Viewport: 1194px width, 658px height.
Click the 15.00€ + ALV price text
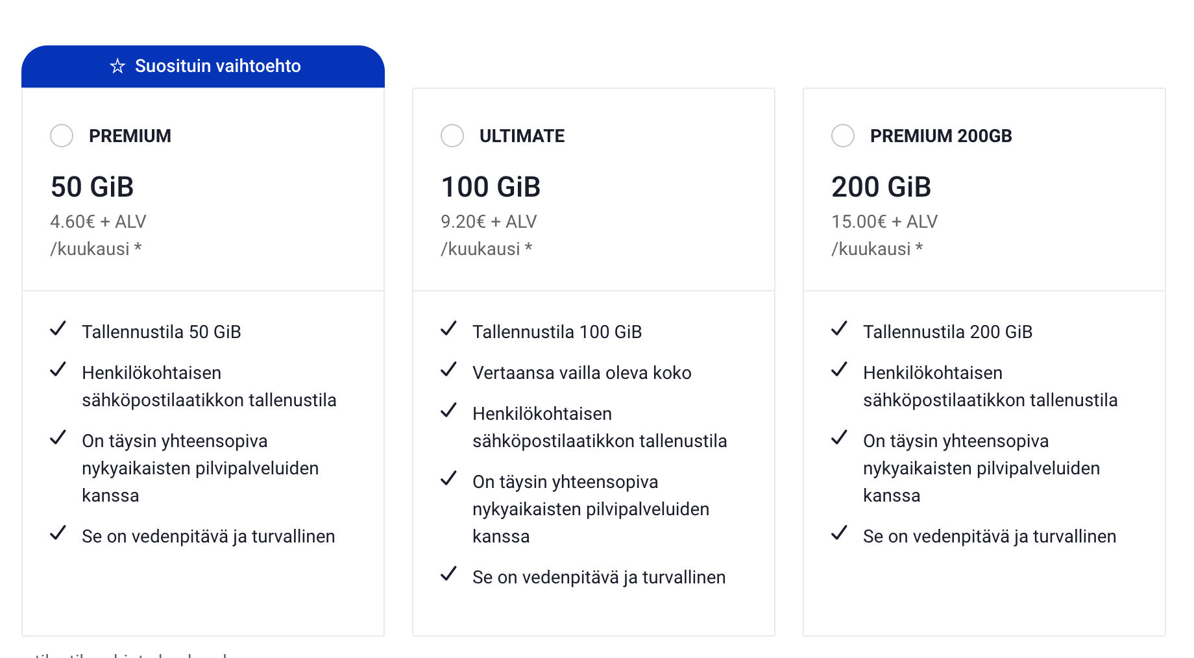(x=884, y=222)
